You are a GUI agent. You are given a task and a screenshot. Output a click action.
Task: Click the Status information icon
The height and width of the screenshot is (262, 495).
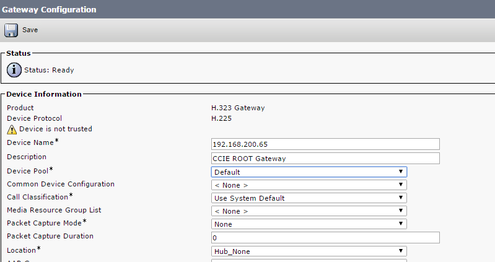click(14, 70)
